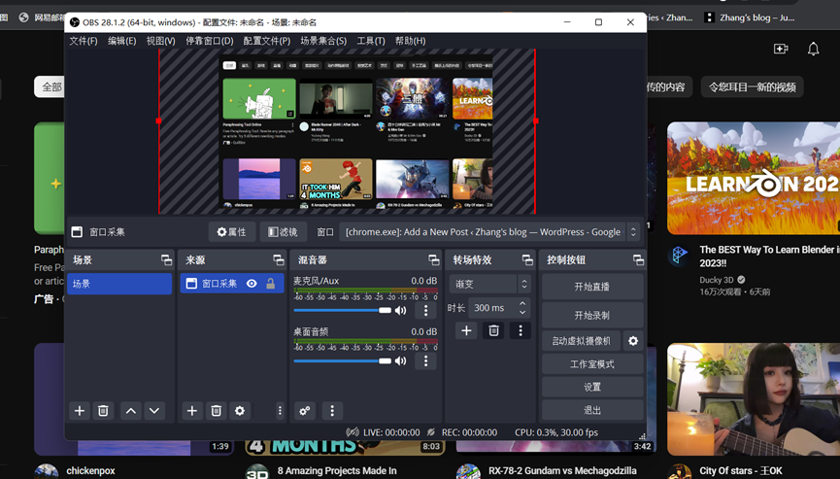Open mixer panel three-dot menu
Image resolution: width=840 pixels, height=479 pixels.
click(332, 411)
